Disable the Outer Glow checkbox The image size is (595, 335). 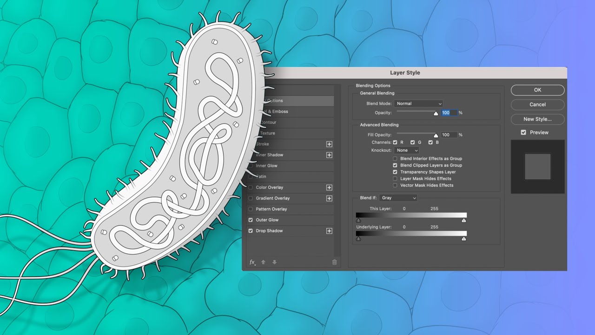pyautogui.click(x=251, y=220)
